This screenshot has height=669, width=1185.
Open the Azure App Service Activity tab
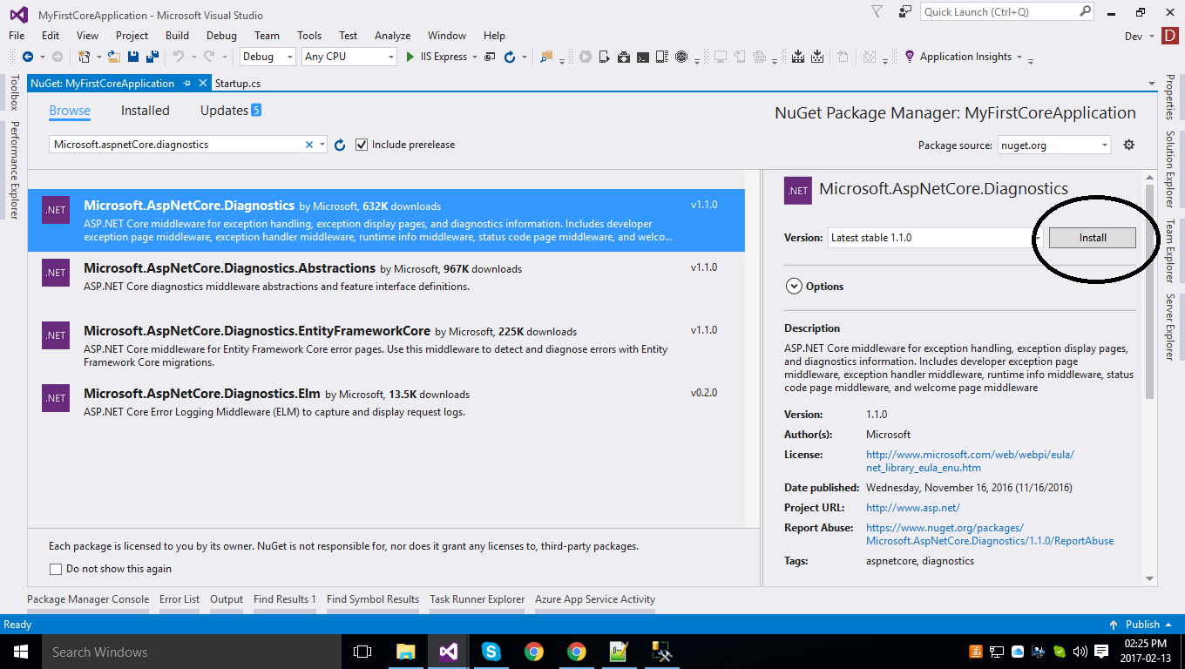[595, 599]
